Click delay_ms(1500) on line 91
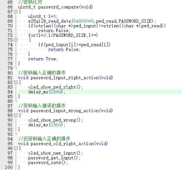Image resolution: width=182 pixels, height=170 pixels. tap(47, 125)
